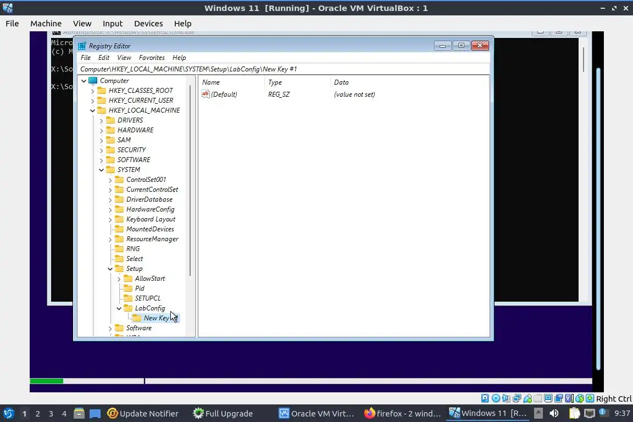
Task: Switch to Full Upgrade taskbar window
Action: point(223,414)
